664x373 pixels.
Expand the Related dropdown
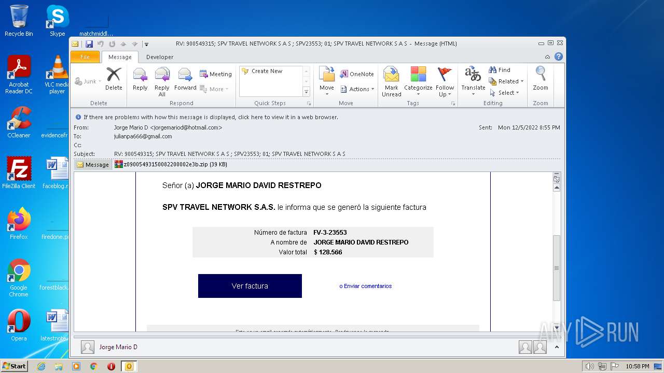tap(506, 81)
